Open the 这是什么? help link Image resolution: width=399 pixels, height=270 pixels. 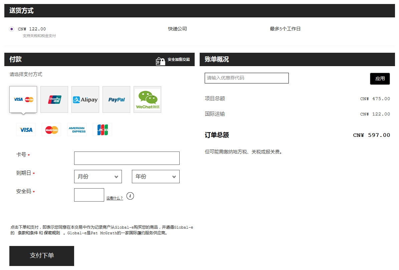click(115, 198)
